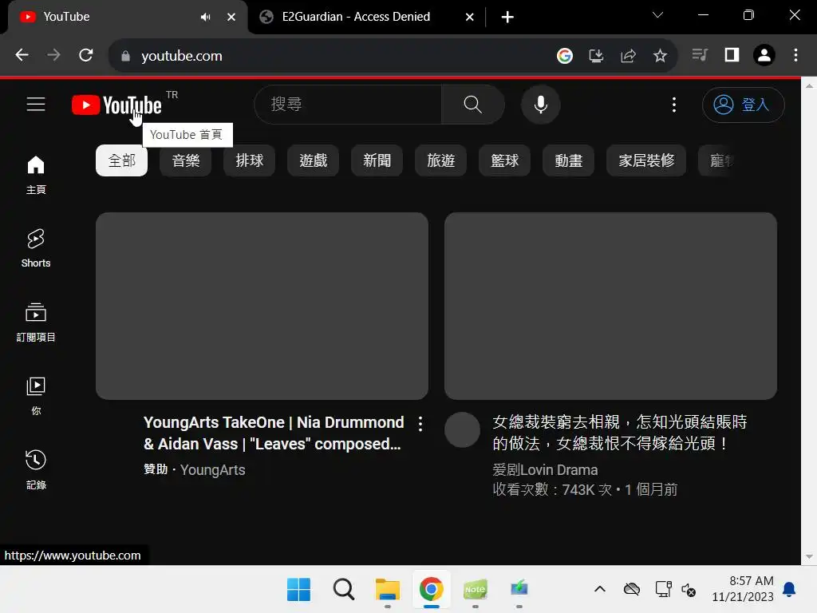This screenshot has height=613, width=817.
Task: Select the 排球 category chip
Action: point(249,160)
